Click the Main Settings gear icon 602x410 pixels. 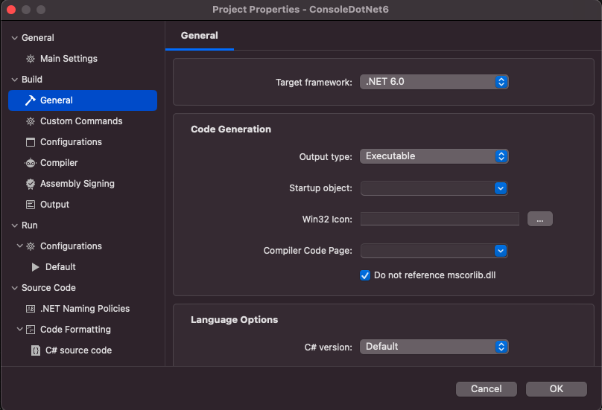[x=31, y=59]
